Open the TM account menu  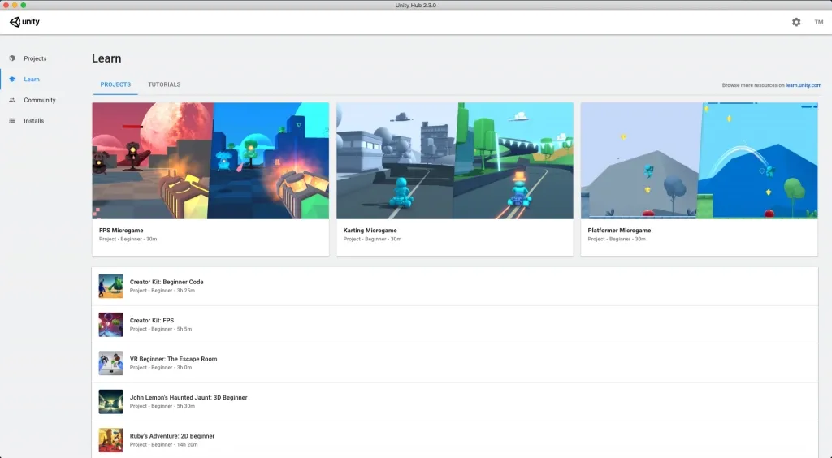tap(819, 22)
